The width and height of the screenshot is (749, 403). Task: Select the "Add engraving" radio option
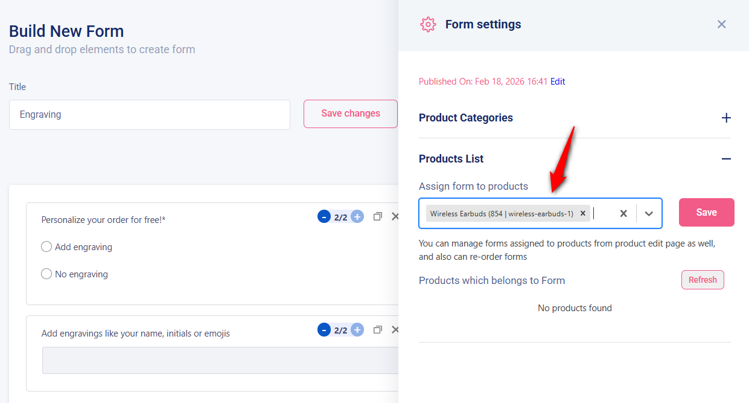[x=46, y=247]
